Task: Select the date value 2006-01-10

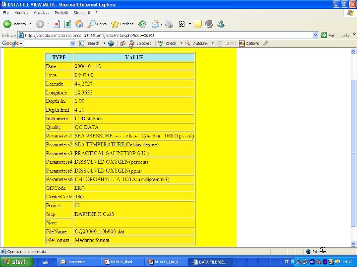Action: click(88, 66)
